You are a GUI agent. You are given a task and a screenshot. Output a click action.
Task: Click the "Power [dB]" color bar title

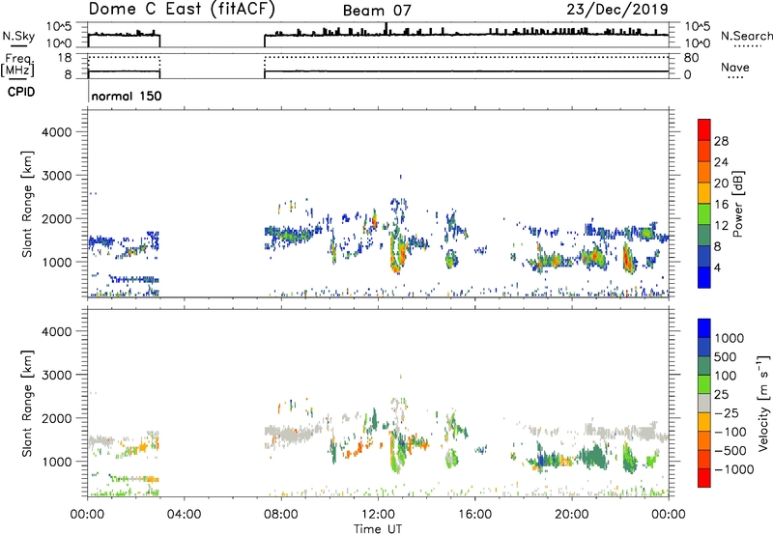tap(737, 204)
